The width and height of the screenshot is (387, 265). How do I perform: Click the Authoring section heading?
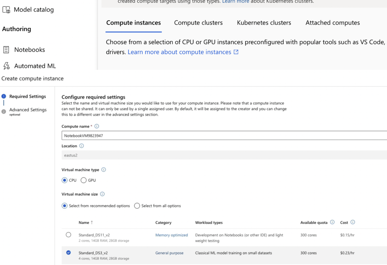click(x=17, y=29)
